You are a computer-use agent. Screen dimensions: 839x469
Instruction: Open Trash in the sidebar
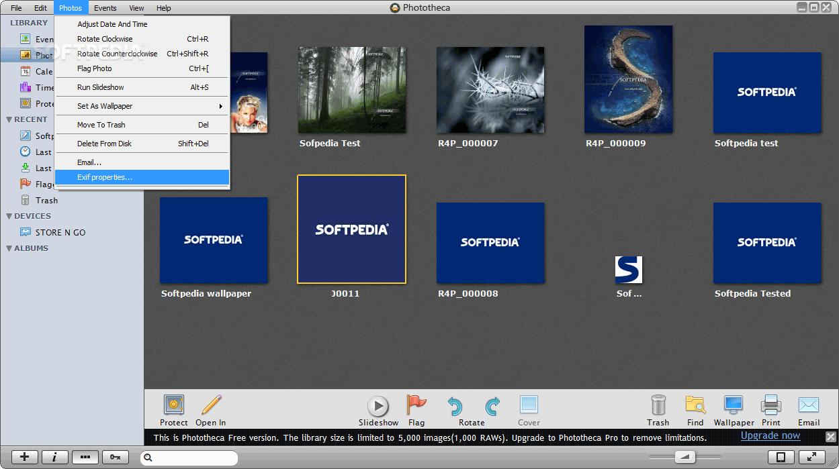tap(39, 200)
